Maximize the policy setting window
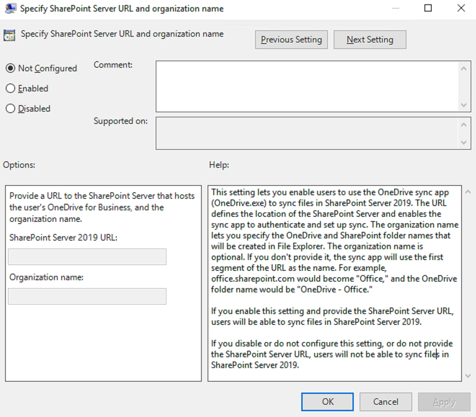This screenshot has width=476, height=417. (x=428, y=8)
